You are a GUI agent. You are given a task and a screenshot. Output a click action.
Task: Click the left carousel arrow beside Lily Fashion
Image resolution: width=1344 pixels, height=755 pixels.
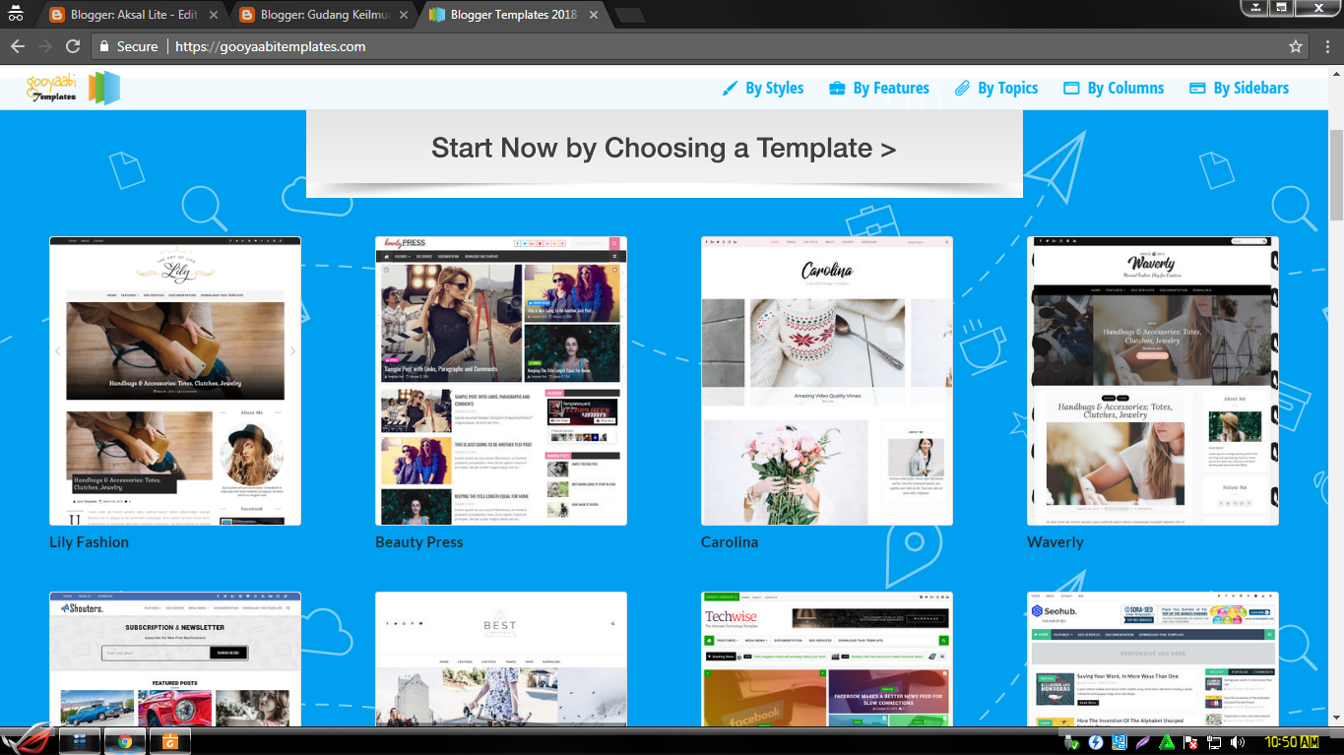click(x=57, y=349)
